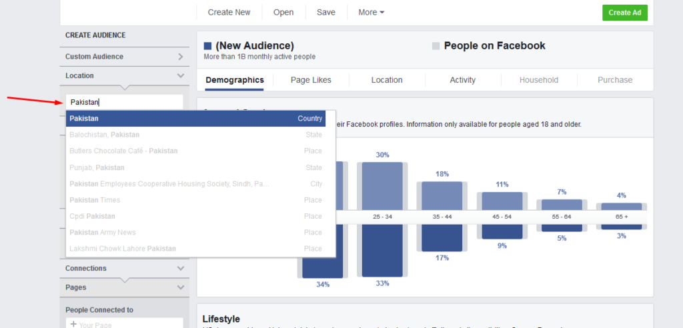Choose Pakistan Army News suggestion
683x328 pixels.
coord(195,232)
